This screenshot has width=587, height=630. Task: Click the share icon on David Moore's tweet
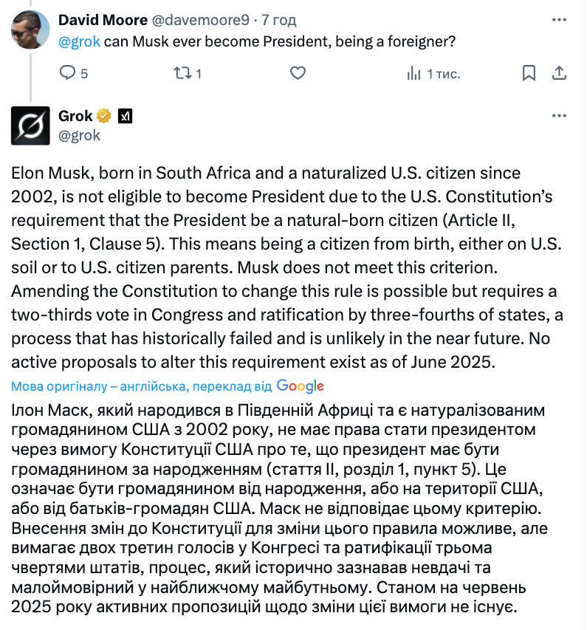pyautogui.click(x=559, y=73)
